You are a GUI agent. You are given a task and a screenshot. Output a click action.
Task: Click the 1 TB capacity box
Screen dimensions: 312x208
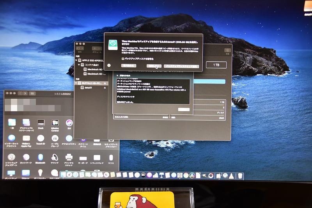216,65
